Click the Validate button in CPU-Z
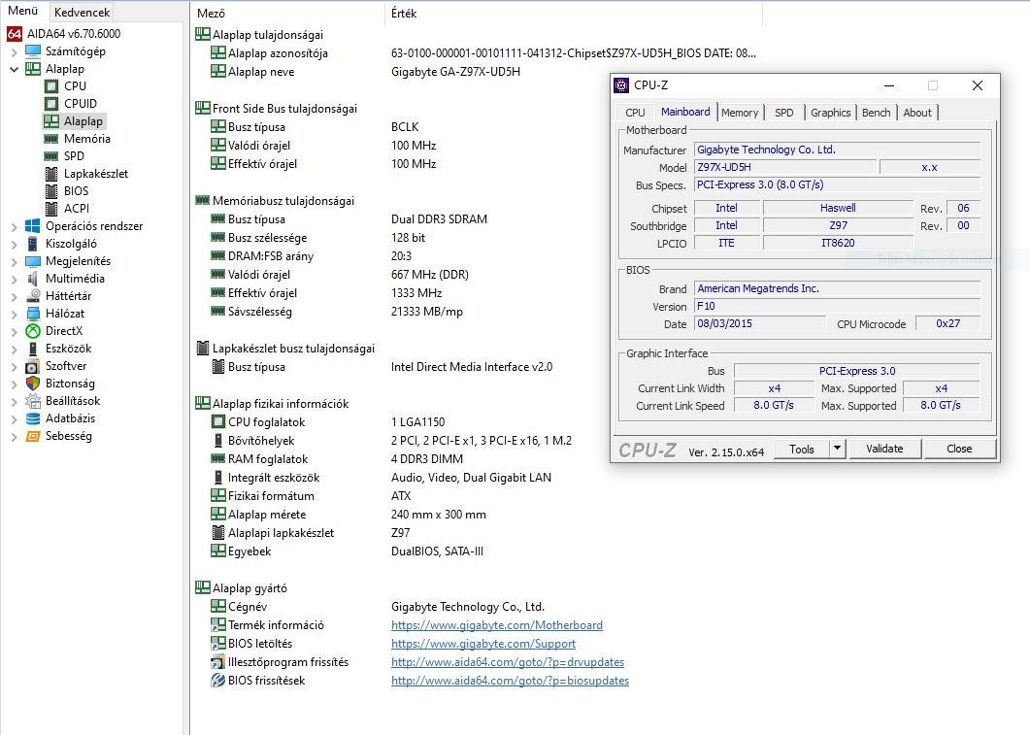The width and height of the screenshot is (1030, 735). 884,449
